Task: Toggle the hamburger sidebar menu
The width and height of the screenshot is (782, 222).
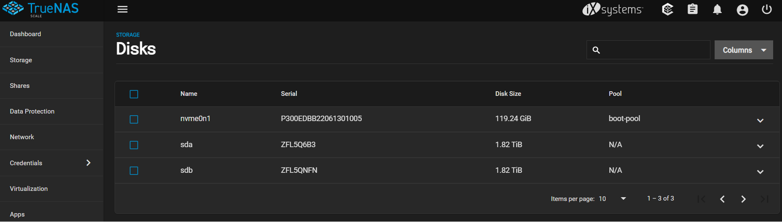Action: (x=123, y=9)
